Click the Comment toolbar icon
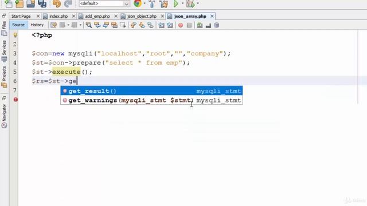The width and height of the screenshot is (367, 206). click(x=200, y=25)
